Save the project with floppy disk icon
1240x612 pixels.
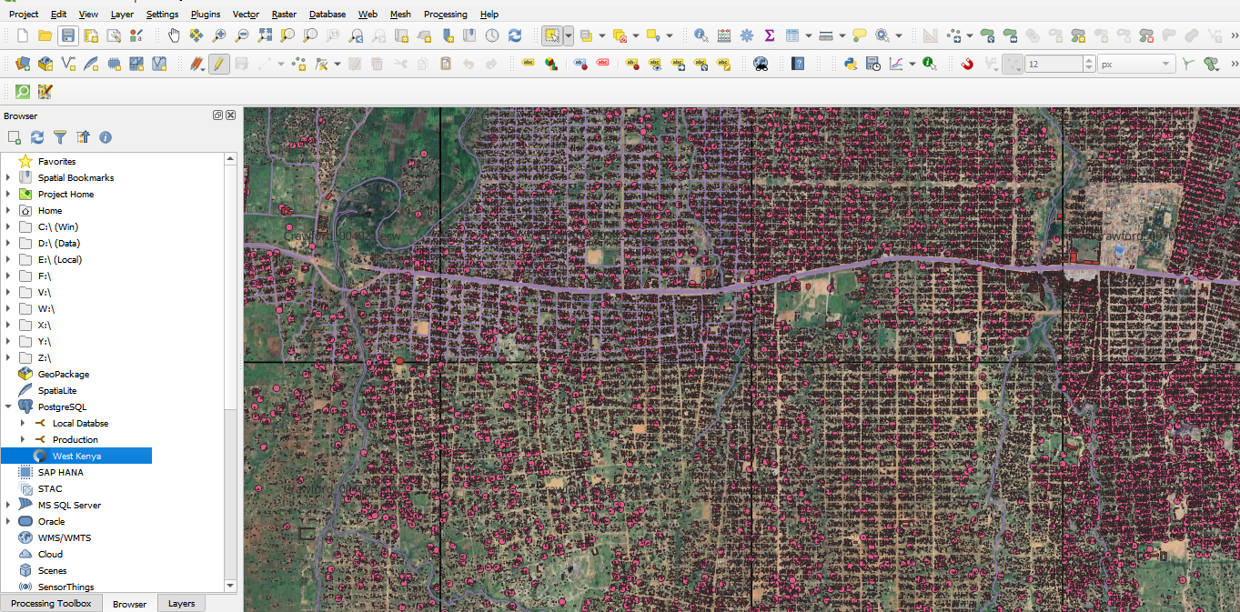(x=67, y=35)
